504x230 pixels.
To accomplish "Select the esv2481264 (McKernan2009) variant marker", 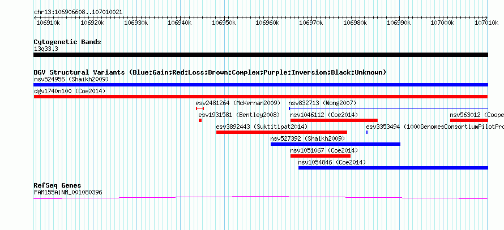I will coord(199,109).
